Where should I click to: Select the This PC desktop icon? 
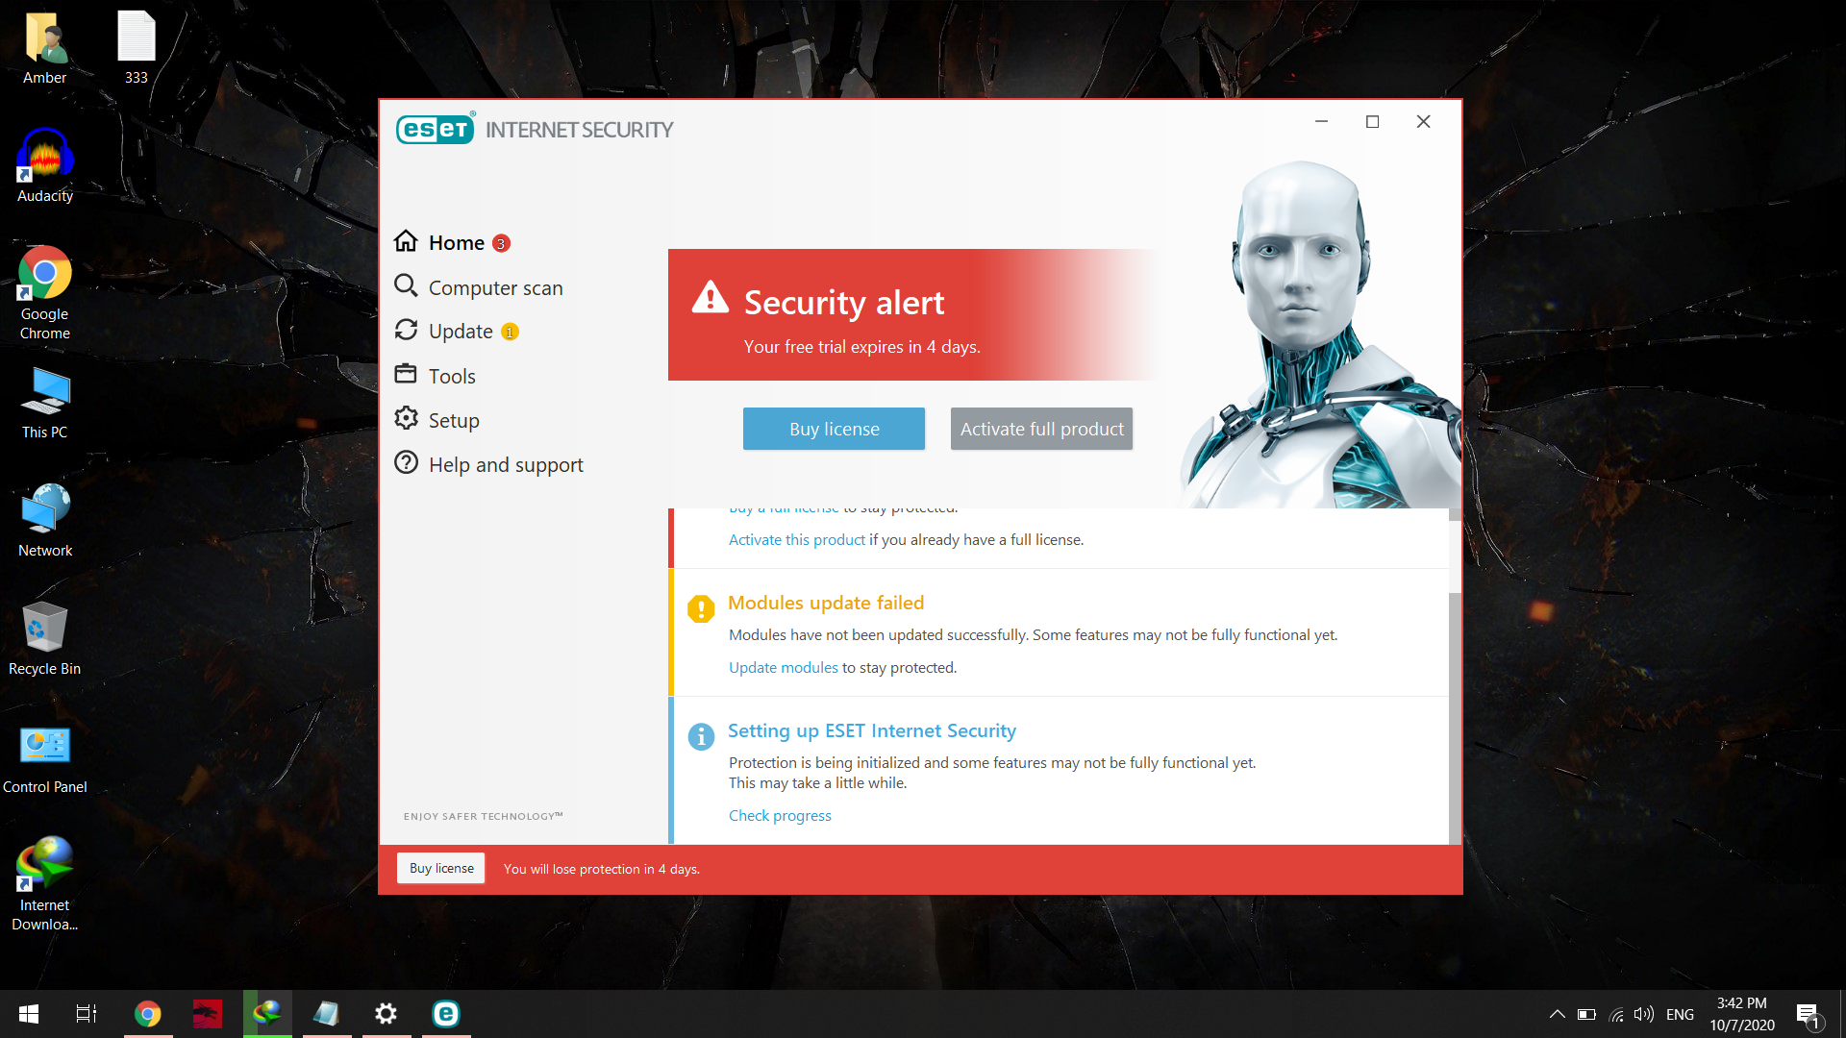tap(44, 403)
